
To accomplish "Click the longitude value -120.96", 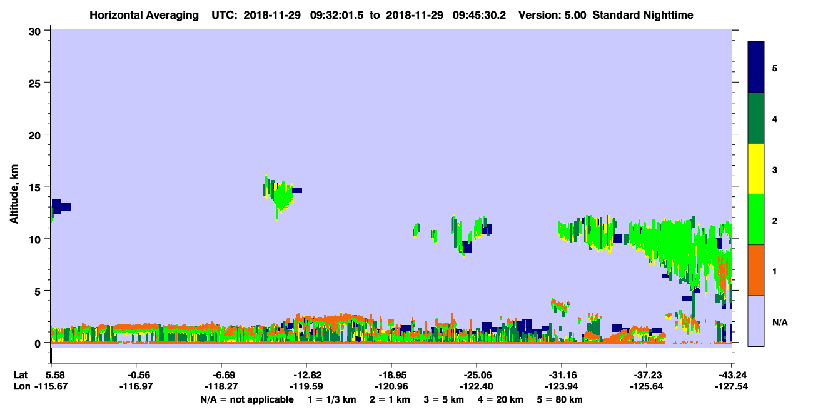I will tap(391, 386).
